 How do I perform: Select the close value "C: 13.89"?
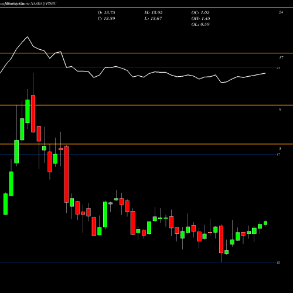106,19
